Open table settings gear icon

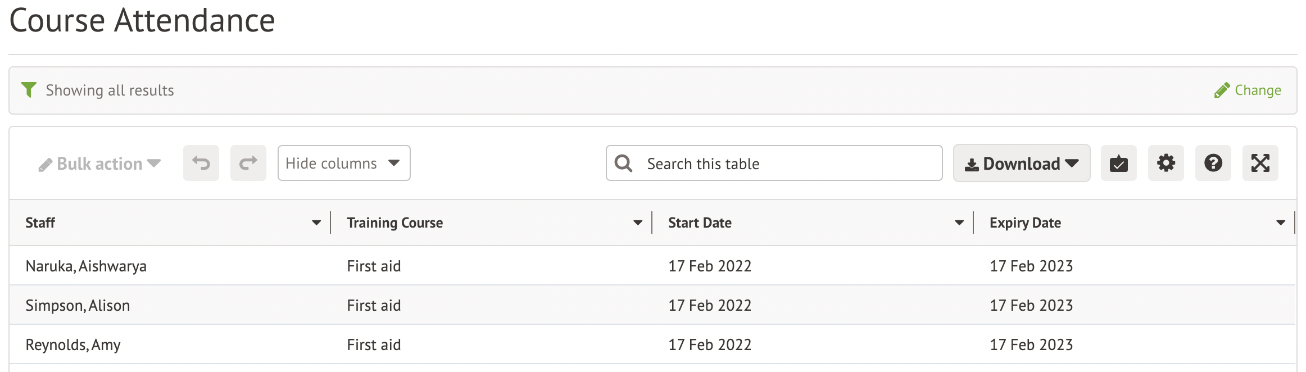[1166, 164]
